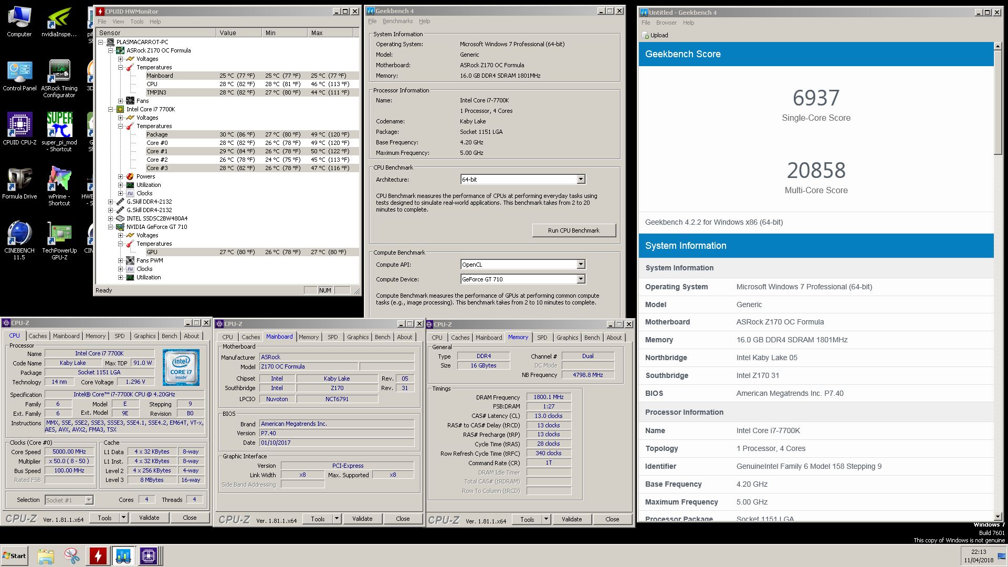Select ASRock Z170 OC Formula tree node

[158, 50]
